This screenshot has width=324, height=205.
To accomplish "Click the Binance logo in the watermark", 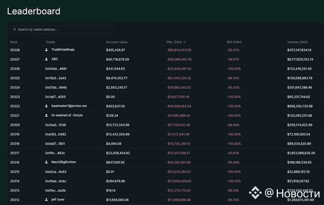I will (256, 193).
